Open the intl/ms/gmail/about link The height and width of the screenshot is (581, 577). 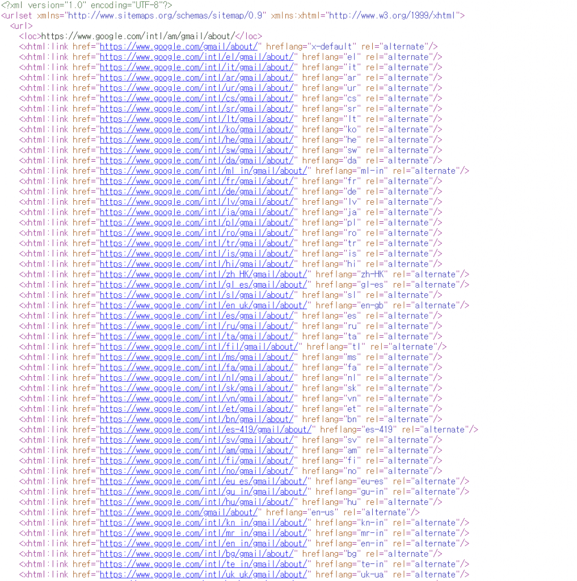point(196,357)
